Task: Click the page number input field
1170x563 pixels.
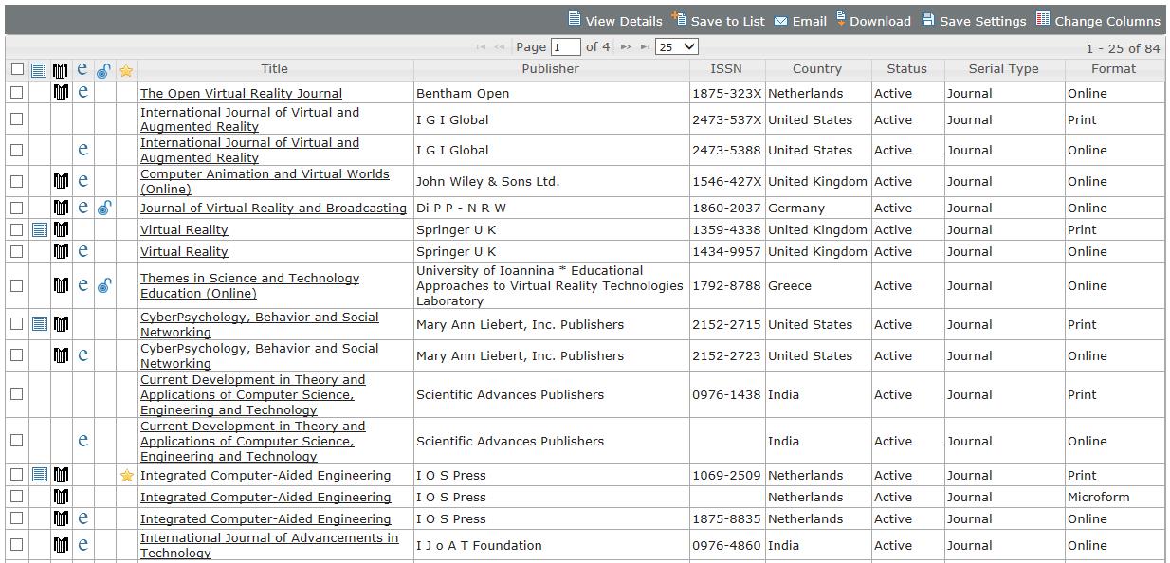Action: [565, 46]
